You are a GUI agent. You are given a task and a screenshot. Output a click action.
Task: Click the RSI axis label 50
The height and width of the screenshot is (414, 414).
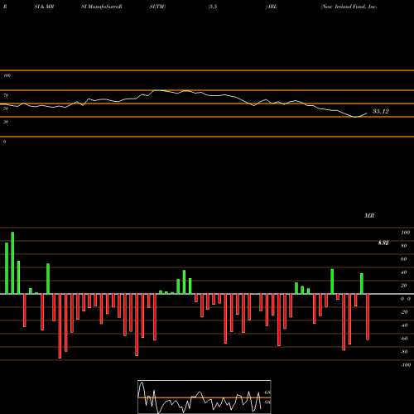[6, 108]
